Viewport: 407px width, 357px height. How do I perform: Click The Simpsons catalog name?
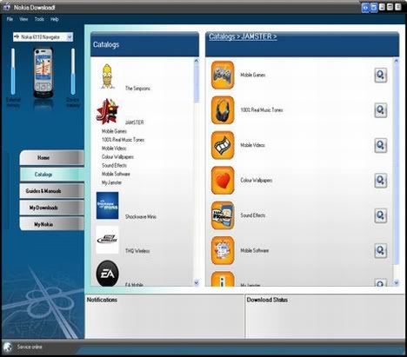[137, 89]
